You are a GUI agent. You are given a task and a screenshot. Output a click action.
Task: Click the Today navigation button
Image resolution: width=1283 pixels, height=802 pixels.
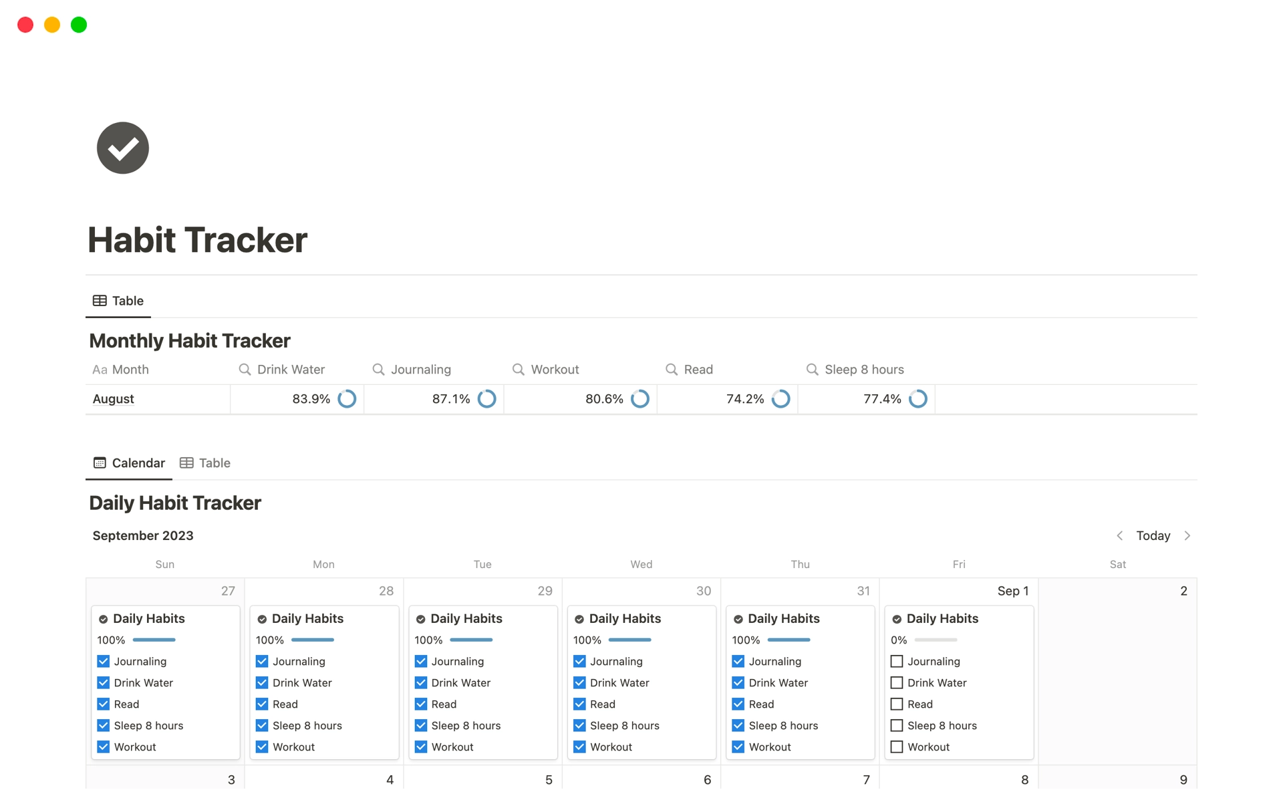pyautogui.click(x=1155, y=535)
